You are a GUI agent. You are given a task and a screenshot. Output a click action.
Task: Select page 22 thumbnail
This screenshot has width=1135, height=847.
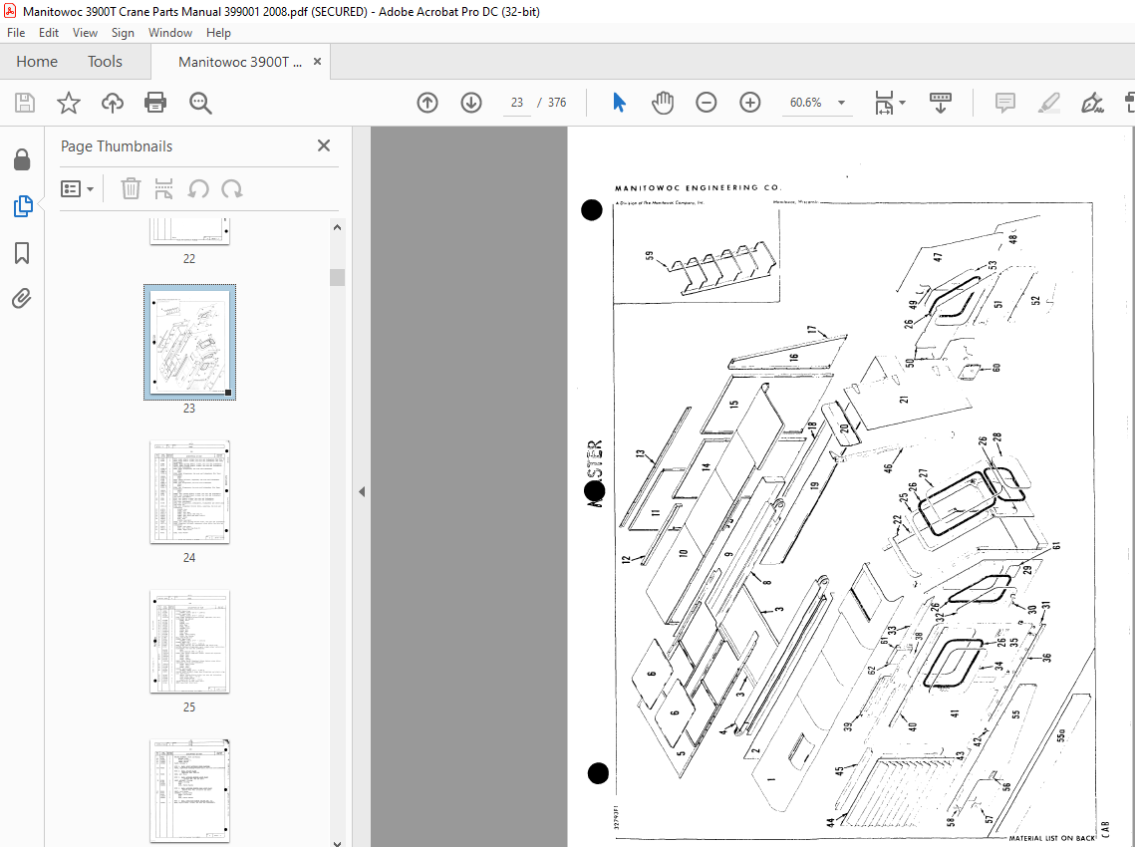(x=189, y=231)
